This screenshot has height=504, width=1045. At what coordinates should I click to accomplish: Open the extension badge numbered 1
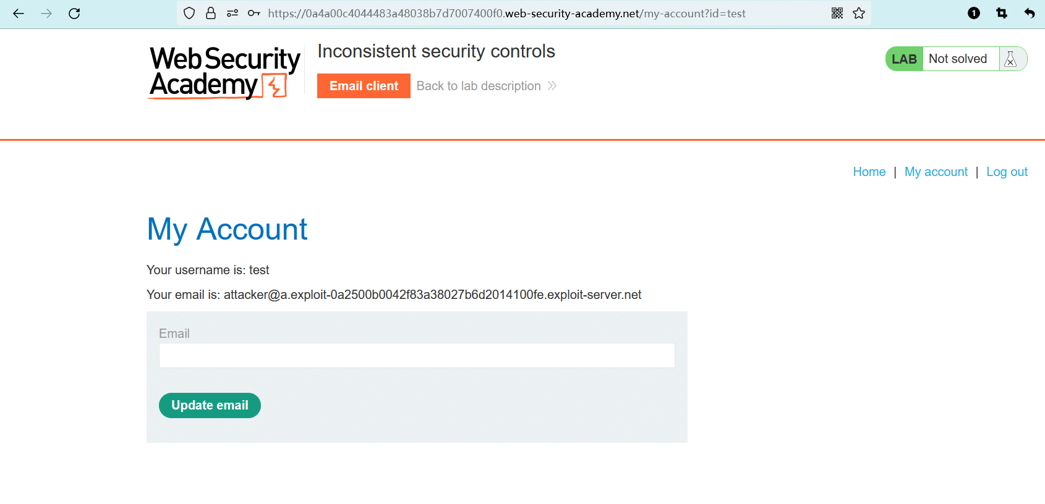click(974, 14)
